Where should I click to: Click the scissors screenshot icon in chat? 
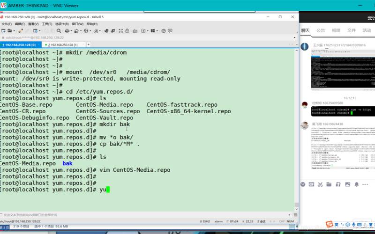pos(320,184)
